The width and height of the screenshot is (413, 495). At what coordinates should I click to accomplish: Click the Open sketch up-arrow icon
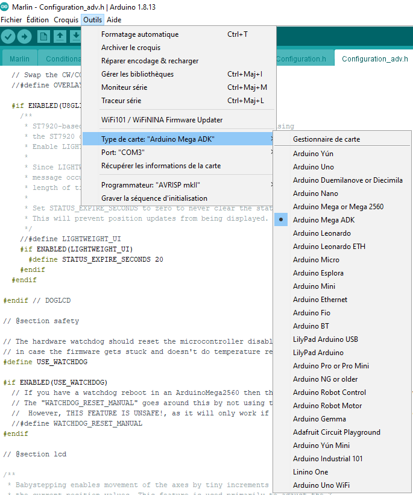pos(60,37)
